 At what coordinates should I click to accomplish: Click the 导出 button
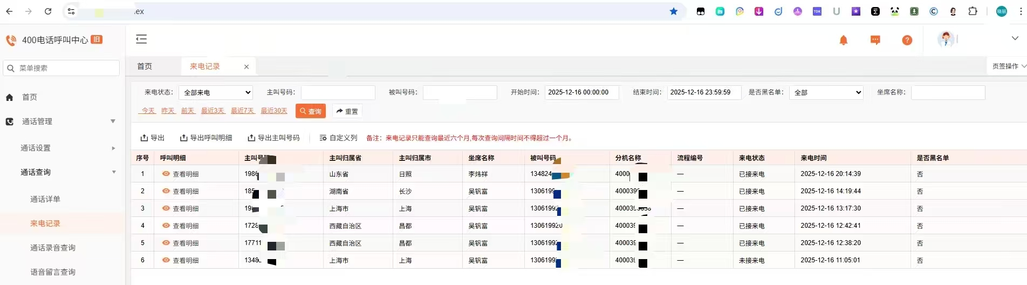(152, 138)
